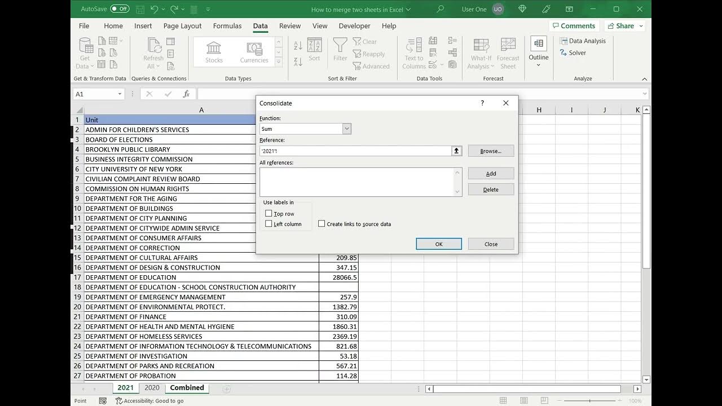Expand the Name Box dropdown arrow
The image size is (722, 406).
tap(120, 94)
